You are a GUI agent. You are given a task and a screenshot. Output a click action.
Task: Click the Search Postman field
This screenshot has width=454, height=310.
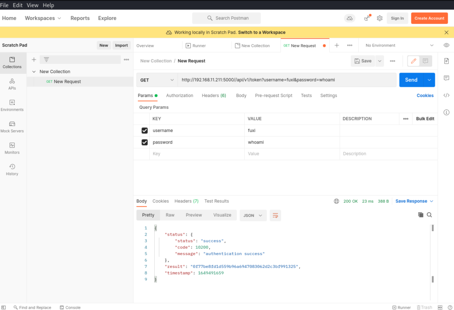[x=227, y=18]
